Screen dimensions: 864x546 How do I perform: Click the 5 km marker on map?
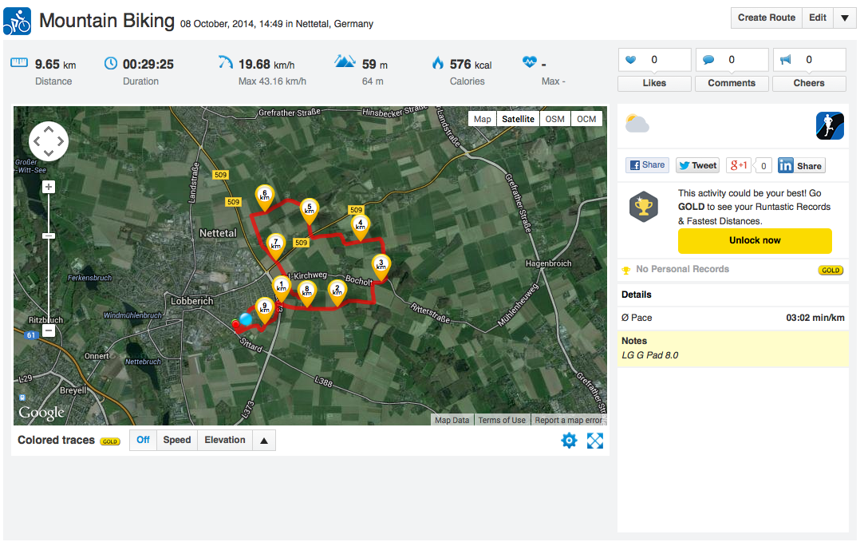[x=309, y=211]
